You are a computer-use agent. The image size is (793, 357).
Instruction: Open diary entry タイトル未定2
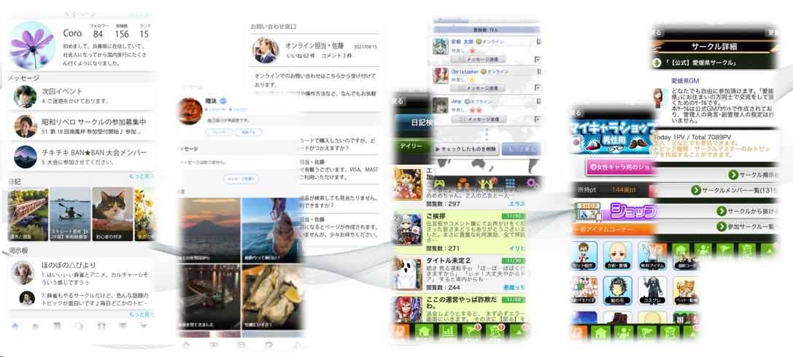[x=459, y=273]
